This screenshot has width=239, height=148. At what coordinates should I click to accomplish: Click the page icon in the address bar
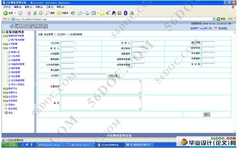[13, 19]
